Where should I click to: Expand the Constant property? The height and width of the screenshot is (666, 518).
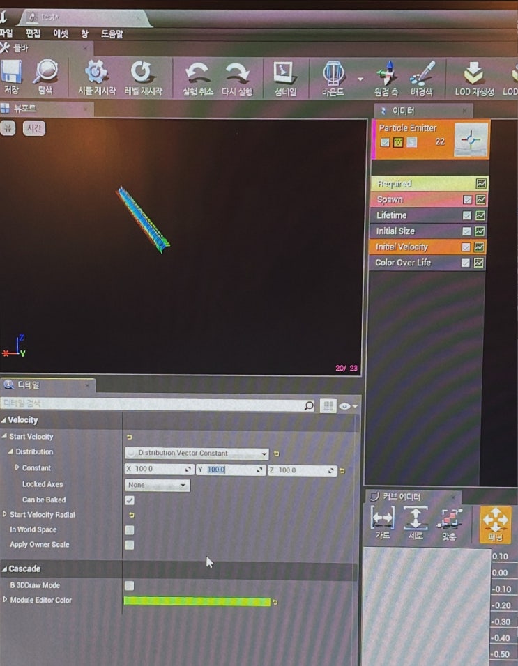17,467
